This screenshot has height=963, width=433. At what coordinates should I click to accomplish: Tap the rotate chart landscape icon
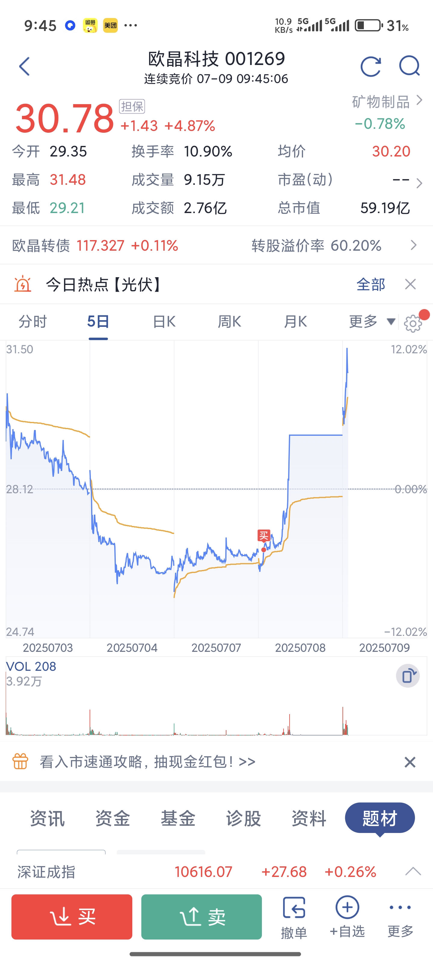coord(408,676)
